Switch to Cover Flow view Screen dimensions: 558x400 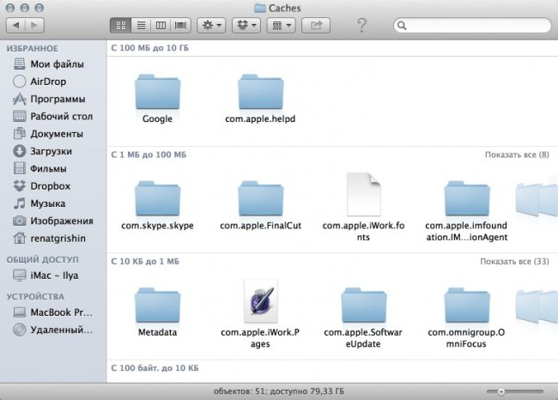click(179, 26)
